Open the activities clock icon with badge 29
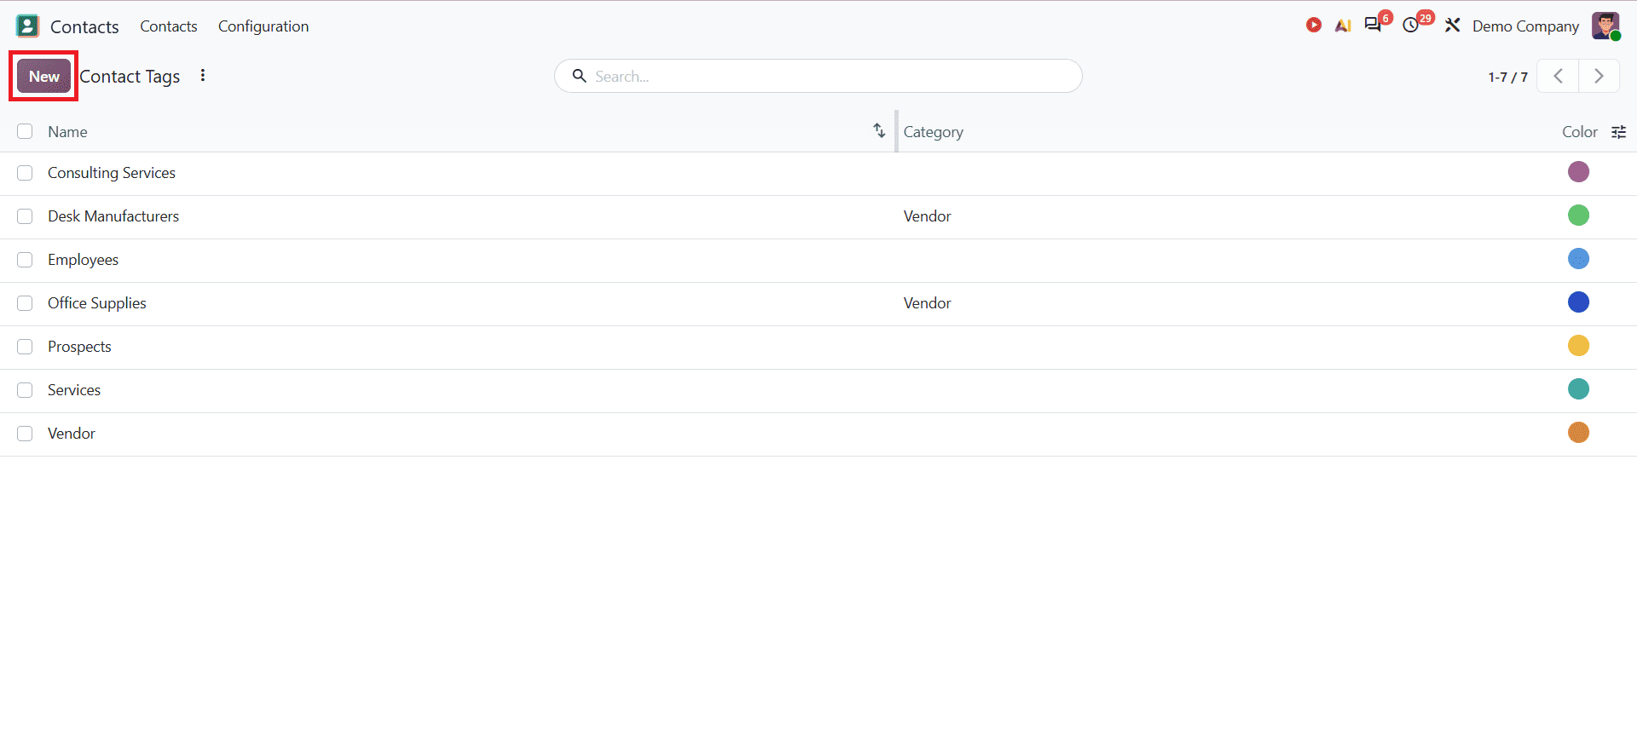 [1411, 26]
